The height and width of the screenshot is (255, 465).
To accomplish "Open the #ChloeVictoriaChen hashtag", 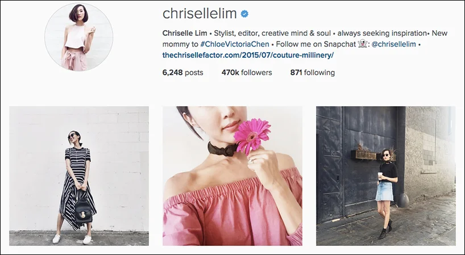I will click(x=235, y=44).
